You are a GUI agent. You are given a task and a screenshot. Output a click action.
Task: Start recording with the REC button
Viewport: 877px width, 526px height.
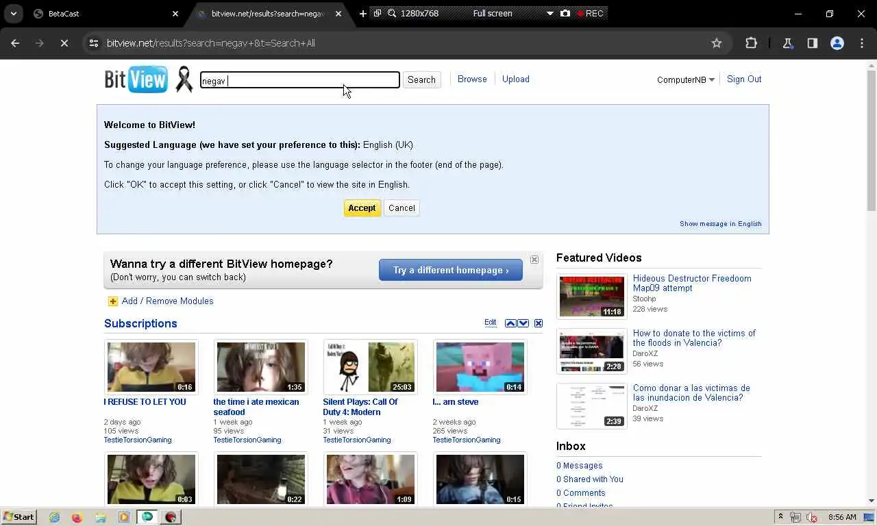click(590, 13)
